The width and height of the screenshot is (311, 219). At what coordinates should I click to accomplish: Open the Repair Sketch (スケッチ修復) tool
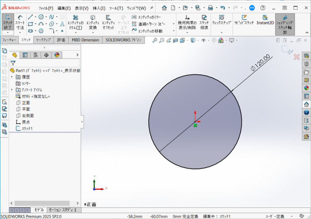[x=204, y=23]
